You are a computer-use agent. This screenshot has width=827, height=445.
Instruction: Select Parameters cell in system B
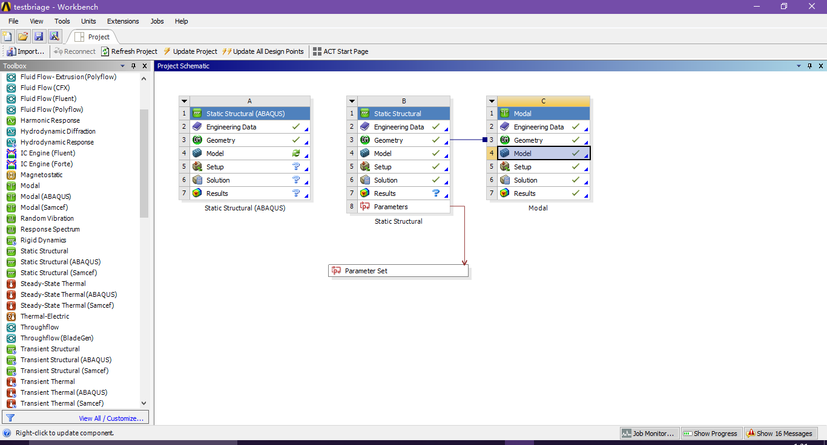404,207
